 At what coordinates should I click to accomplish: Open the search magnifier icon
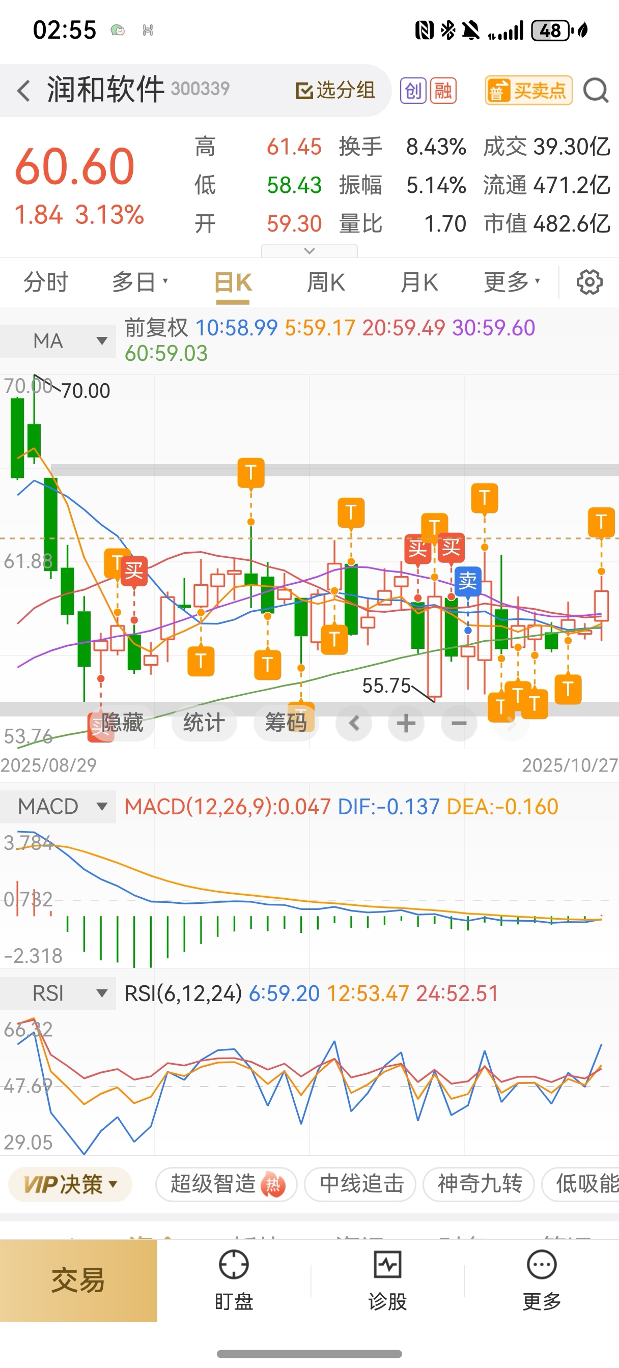(596, 91)
